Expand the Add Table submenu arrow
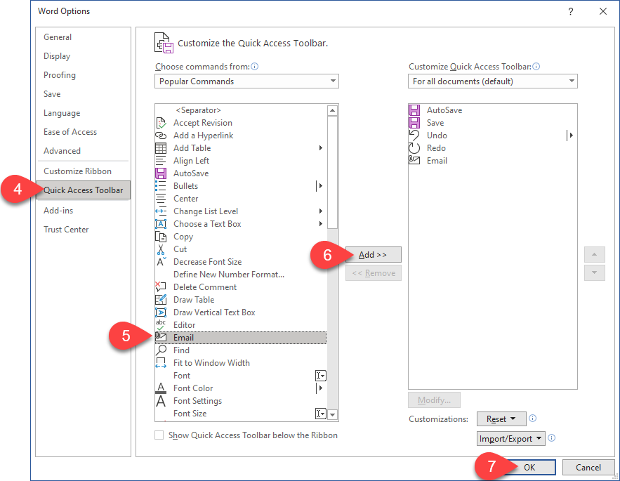The height and width of the screenshot is (481, 620). coord(321,148)
